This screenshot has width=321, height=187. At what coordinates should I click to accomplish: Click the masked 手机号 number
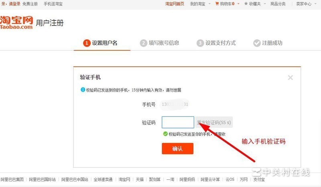pyautogui.click(x=175, y=104)
